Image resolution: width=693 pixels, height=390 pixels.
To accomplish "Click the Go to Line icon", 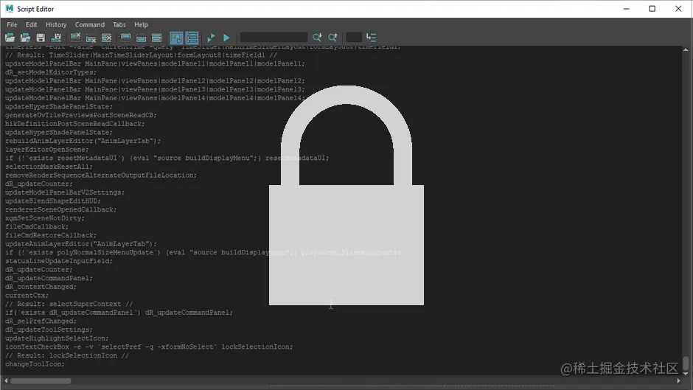I will [372, 38].
